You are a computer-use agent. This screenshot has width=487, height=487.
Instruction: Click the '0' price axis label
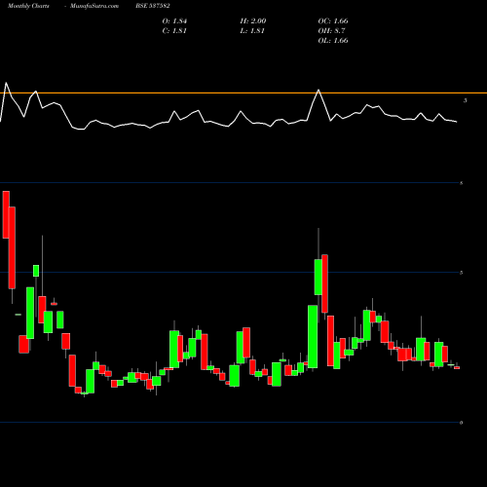(x=462, y=423)
